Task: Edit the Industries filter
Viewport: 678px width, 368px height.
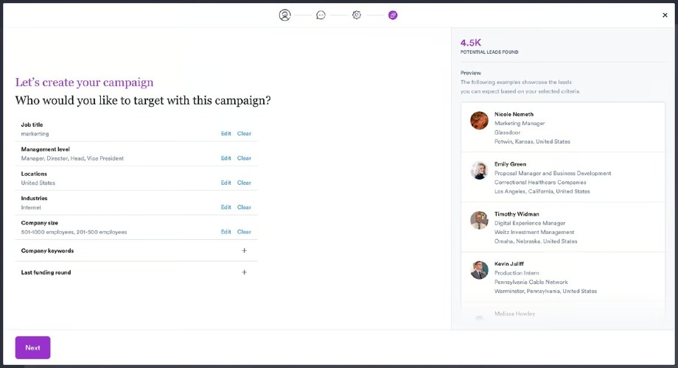Action: click(x=226, y=208)
